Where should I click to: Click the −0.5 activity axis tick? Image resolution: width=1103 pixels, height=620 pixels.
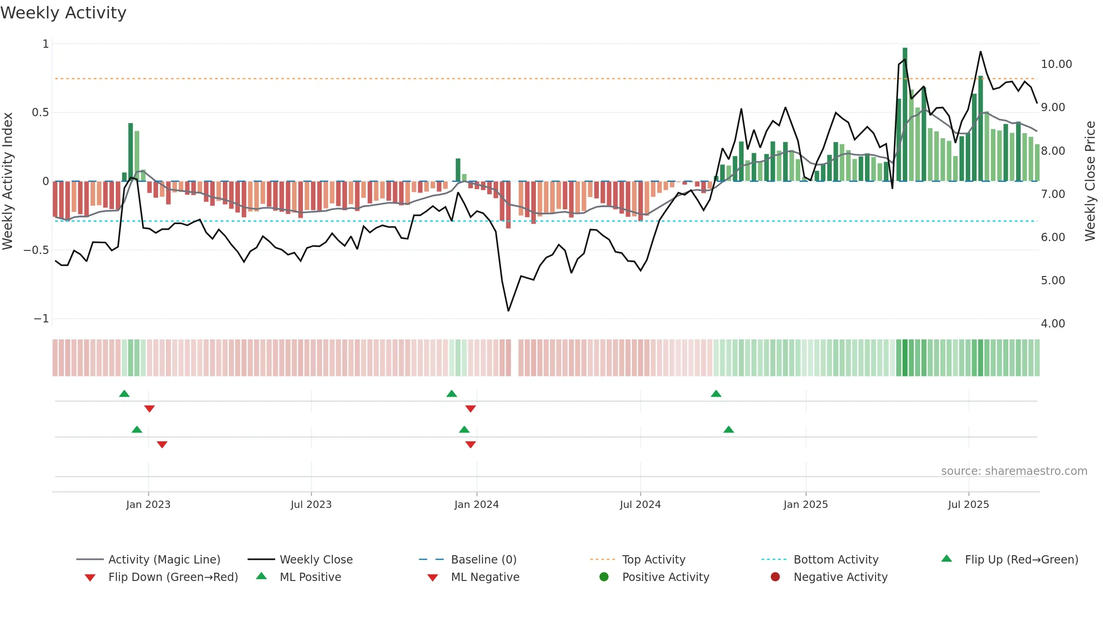coord(36,250)
